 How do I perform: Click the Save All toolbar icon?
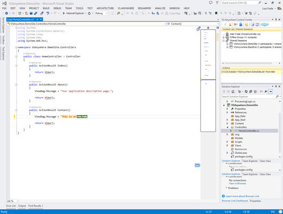36,13
